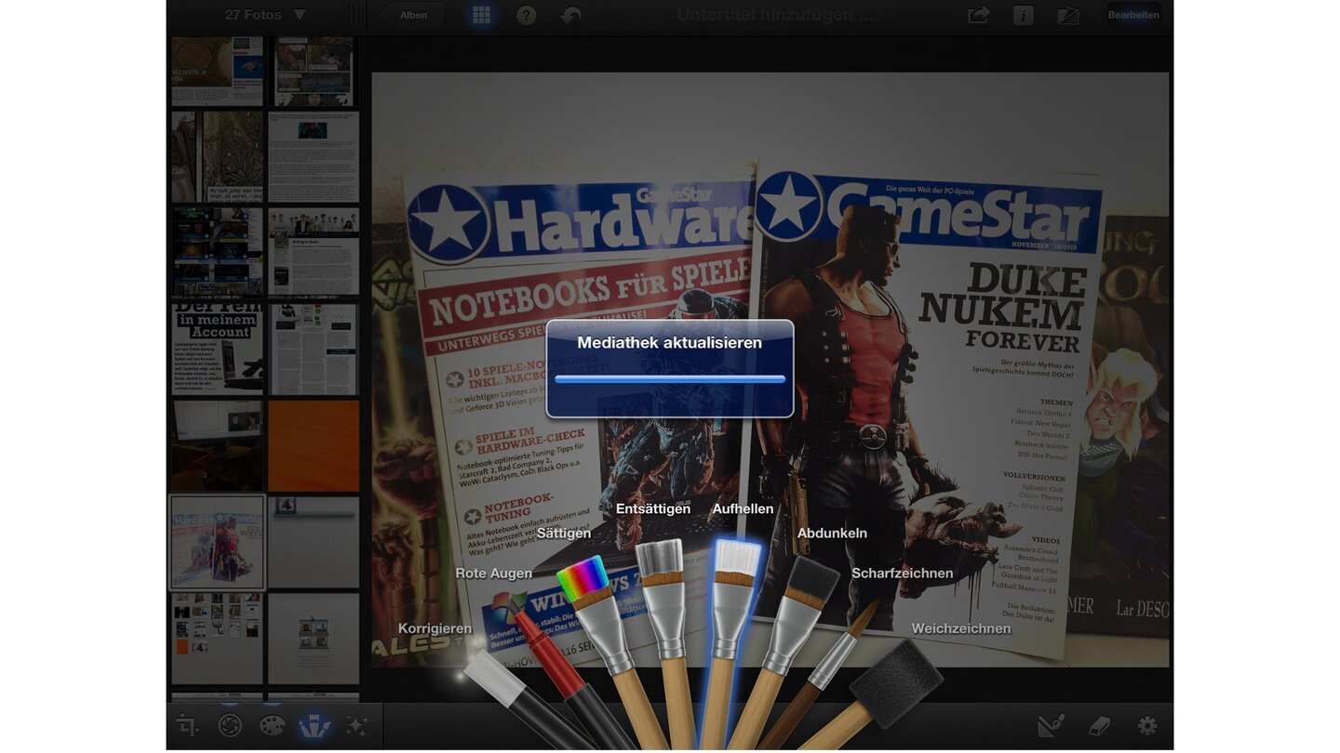Tap the eraser icon in bottom toolbar

coord(1100,726)
